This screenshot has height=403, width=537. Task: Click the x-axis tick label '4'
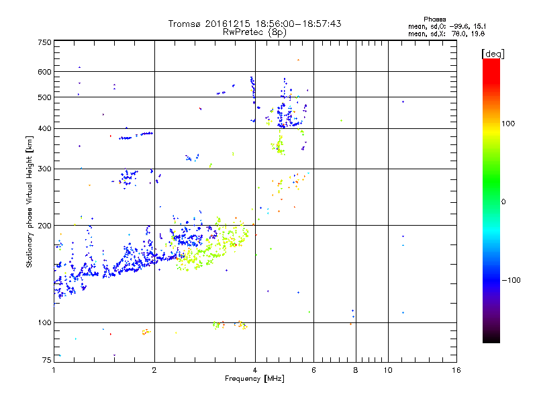(255, 370)
